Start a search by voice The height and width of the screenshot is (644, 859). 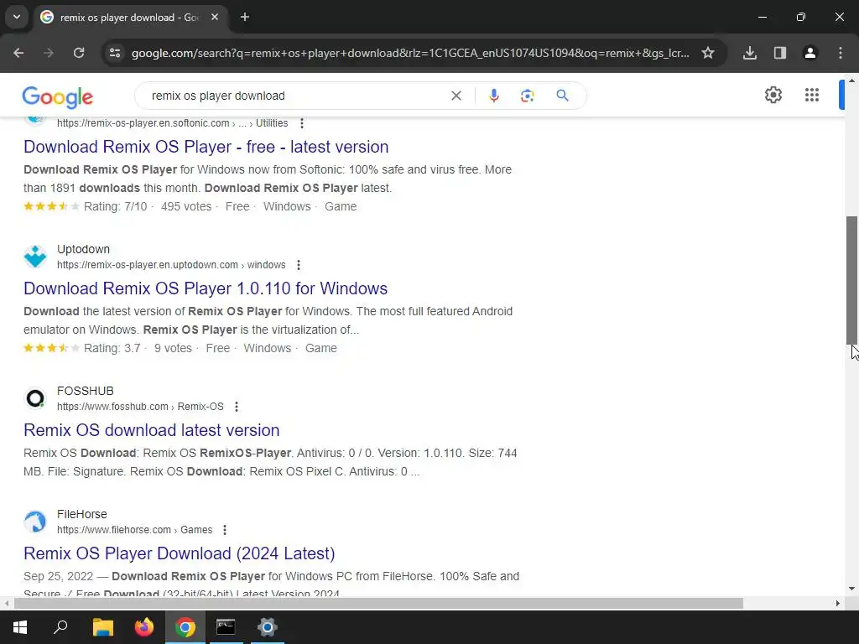tap(493, 96)
